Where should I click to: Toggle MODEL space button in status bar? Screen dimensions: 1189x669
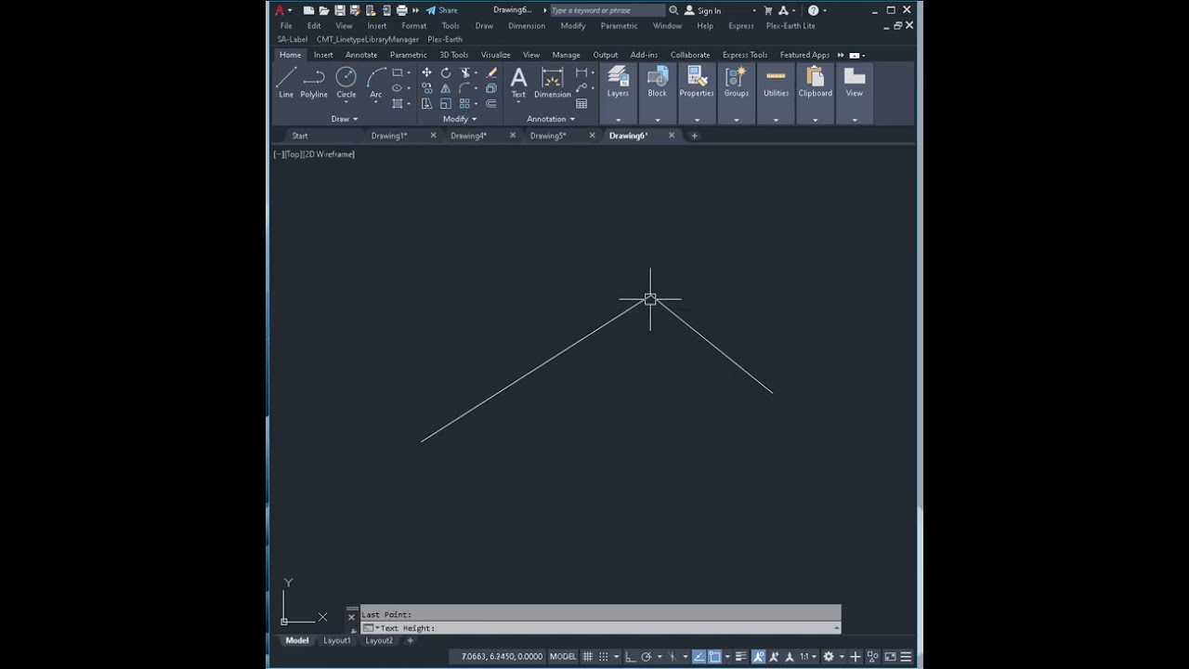(x=563, y=657)
